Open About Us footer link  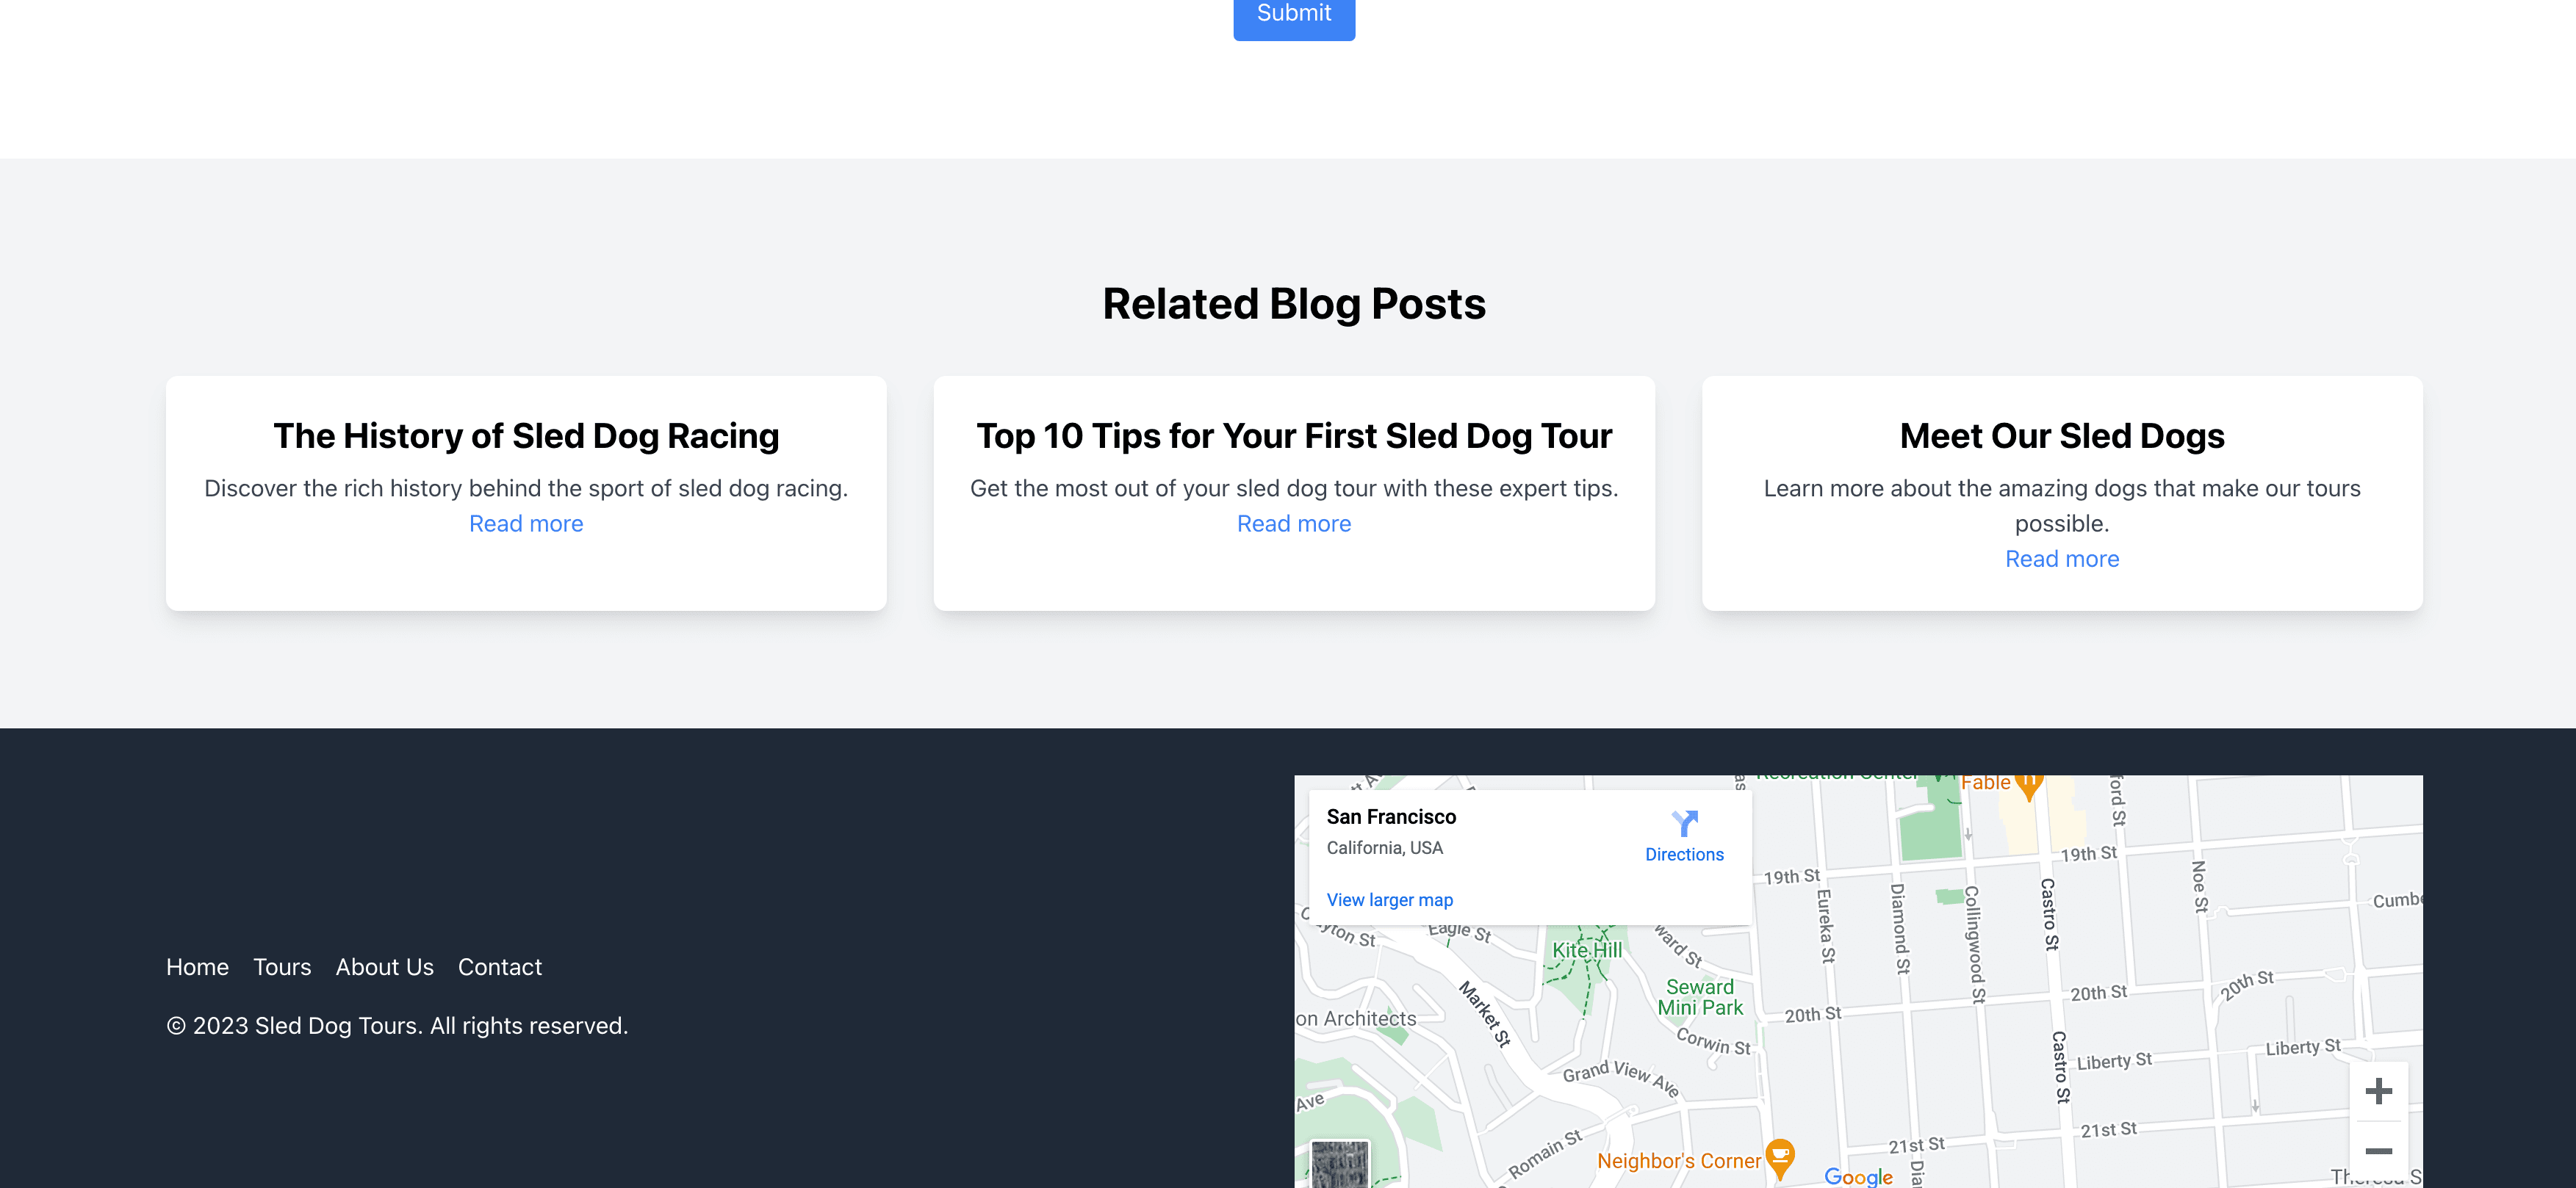click(385, 967)
